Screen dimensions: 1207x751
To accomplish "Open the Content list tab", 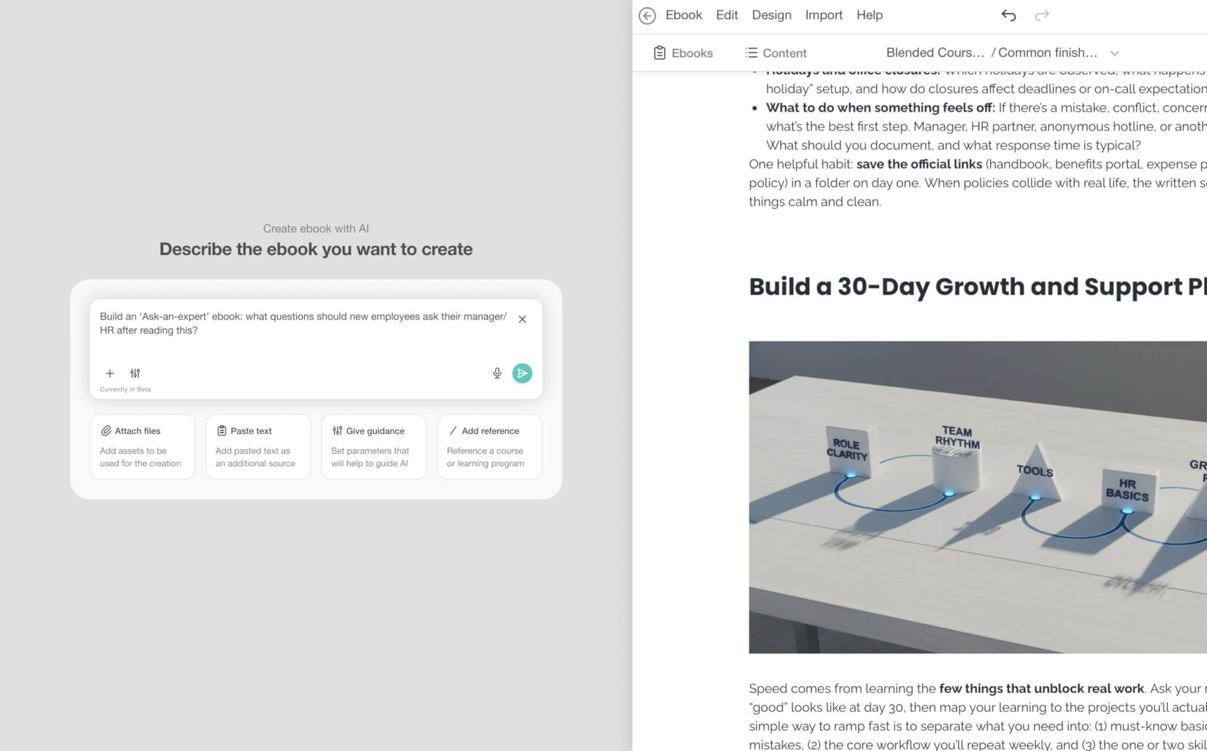I will (776, 53).
